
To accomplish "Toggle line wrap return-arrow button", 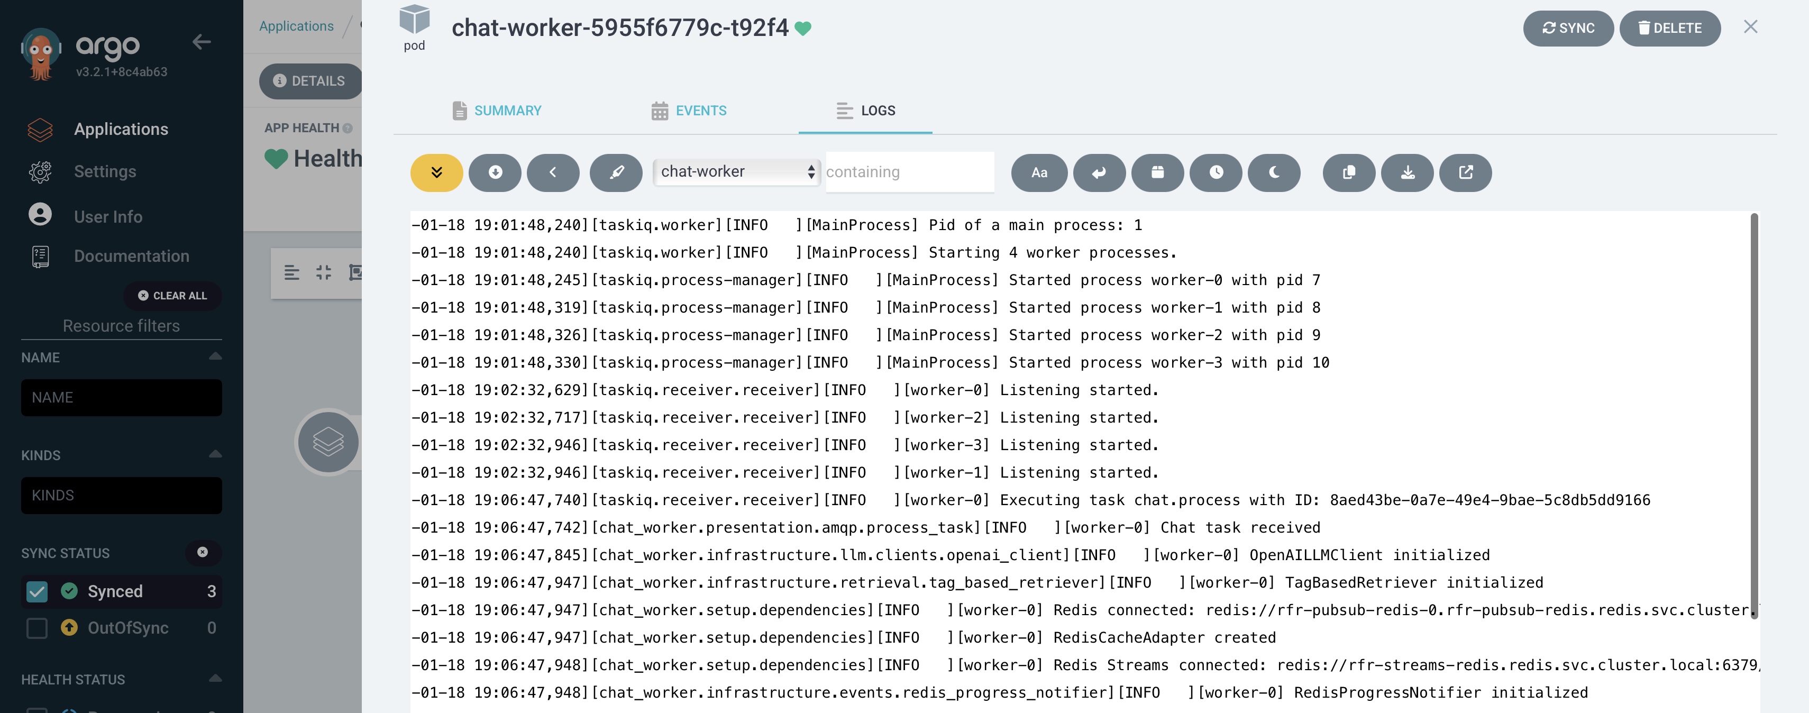I will (1098, 173).
